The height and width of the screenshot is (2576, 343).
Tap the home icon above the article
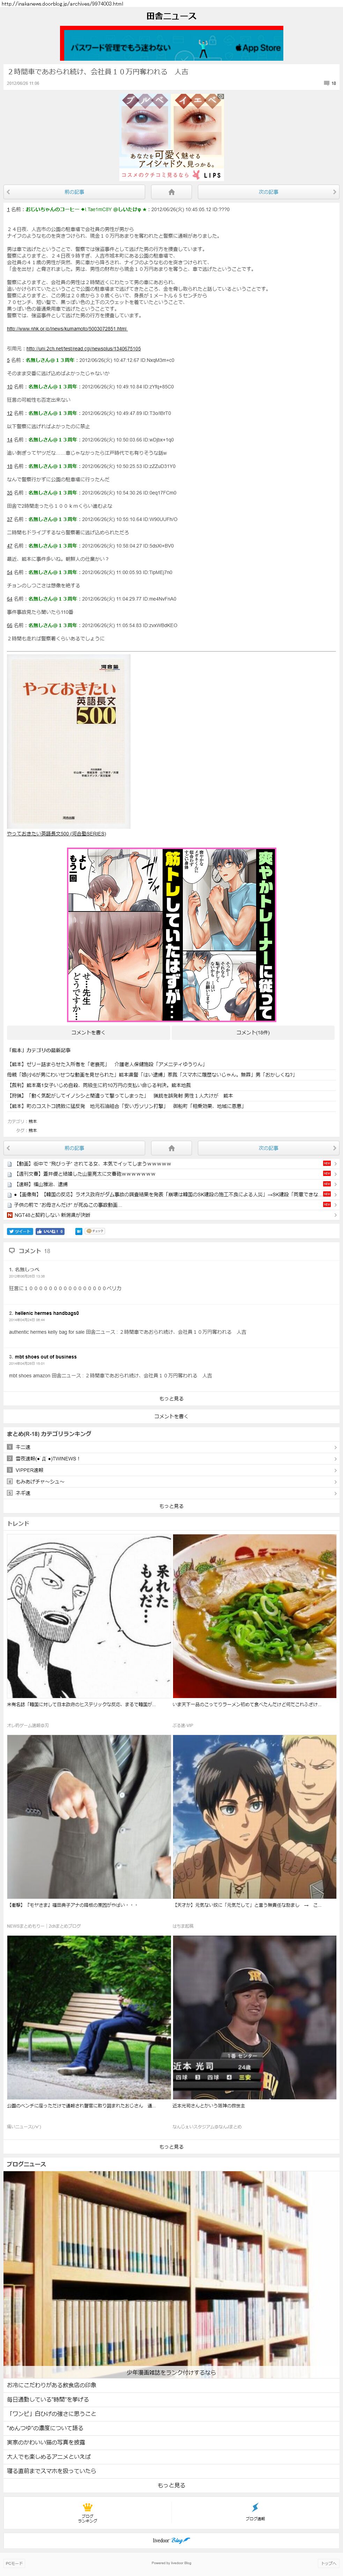tap(171, 192)
